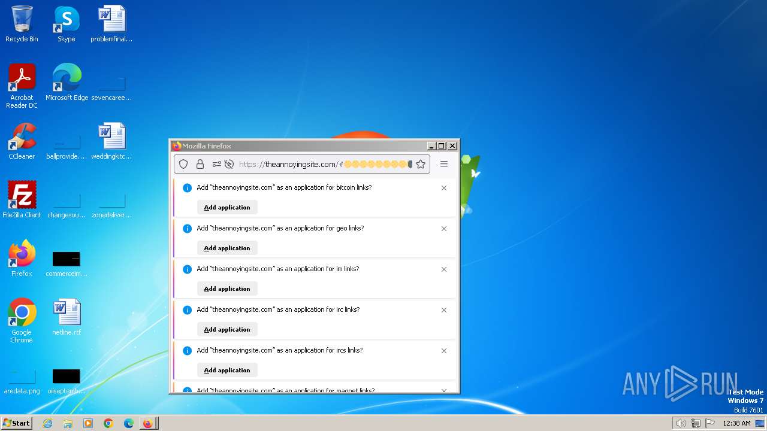
Task: Dismiss the bitcoin links notification
Action: point(444,188)
